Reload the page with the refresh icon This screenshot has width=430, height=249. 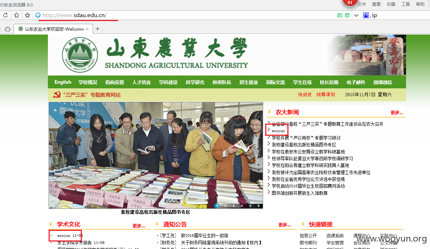pyautogui.click(x=5, y=15)
